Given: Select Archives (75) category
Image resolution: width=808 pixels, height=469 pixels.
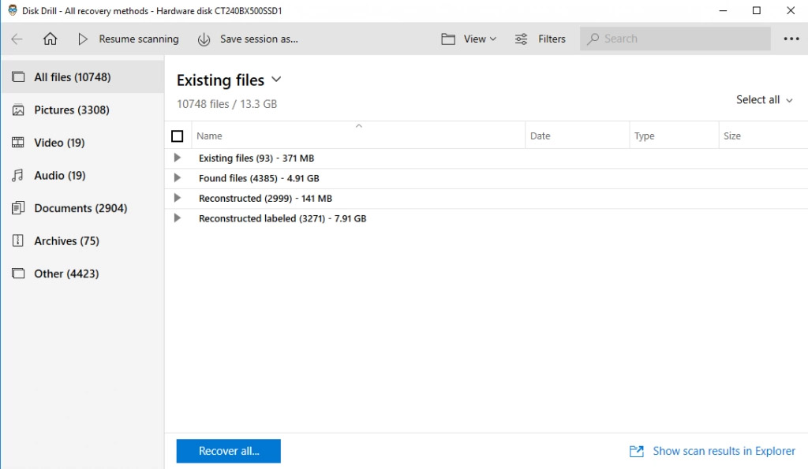Looking at the screenshot, I should click(x=82, y=241).
